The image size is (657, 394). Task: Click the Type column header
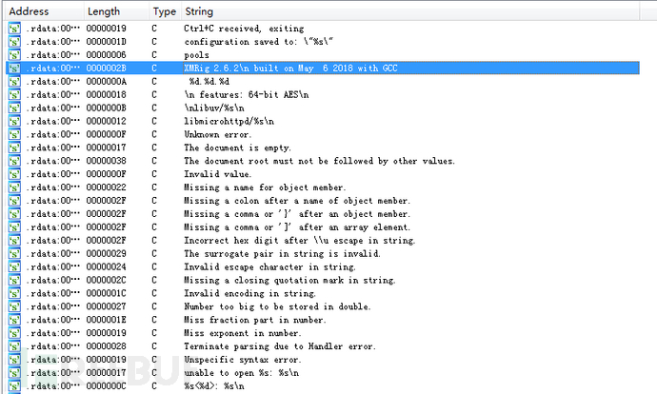pyautogui.click(x=164, y=11)
